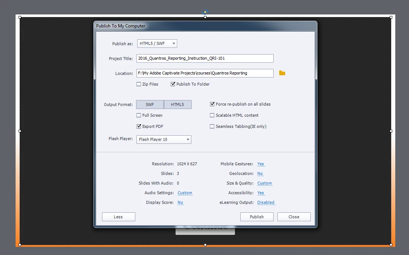This screenshot has height=255, width=409.
Task: Enable the Full Screen checkbox
Action: [x=139, y=115]
